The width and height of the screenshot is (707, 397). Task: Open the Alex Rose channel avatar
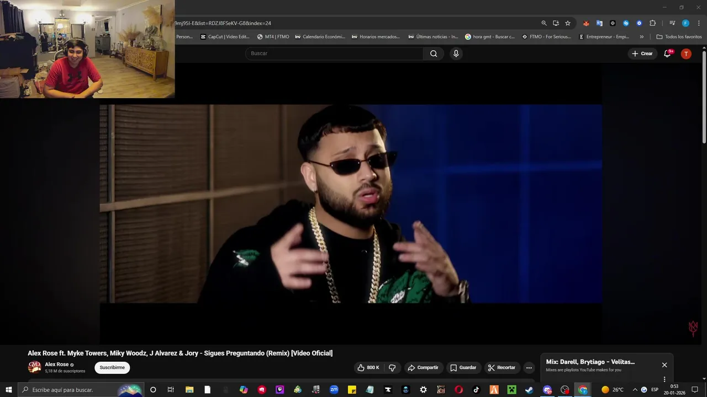coord(34,367)
